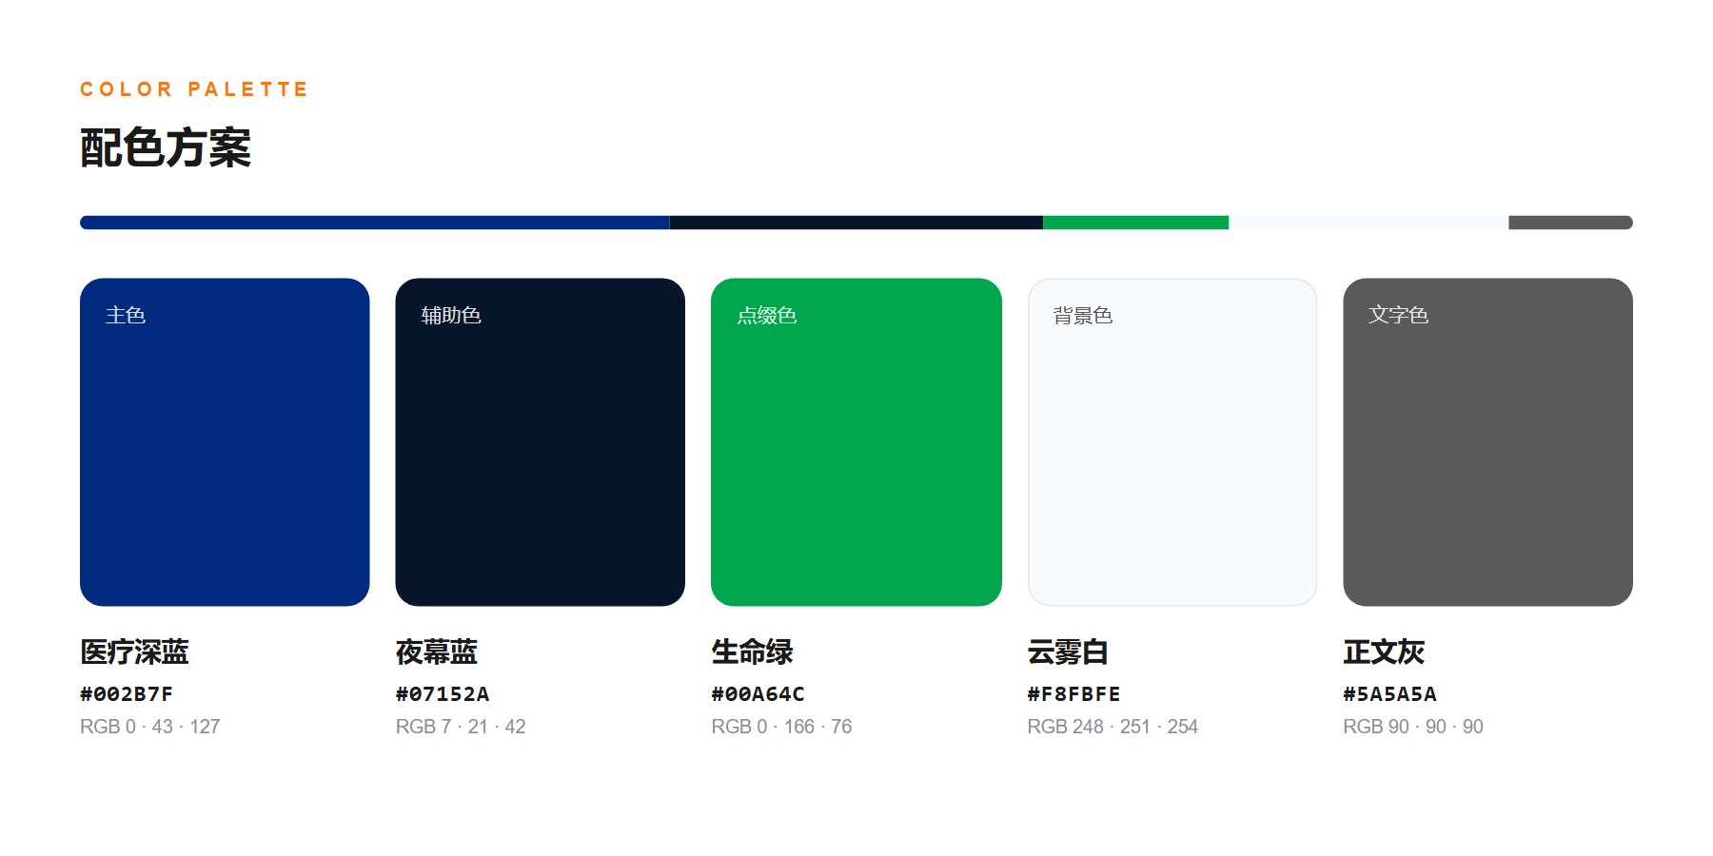Click the 正文灰 color name

[x=1385, y=652]
